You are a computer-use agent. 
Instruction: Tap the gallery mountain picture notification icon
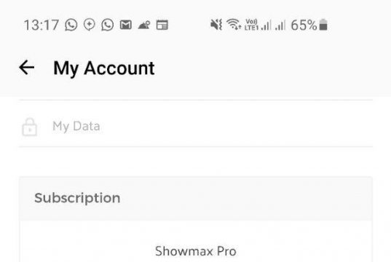pyautogui.click(x=144, y=25)
